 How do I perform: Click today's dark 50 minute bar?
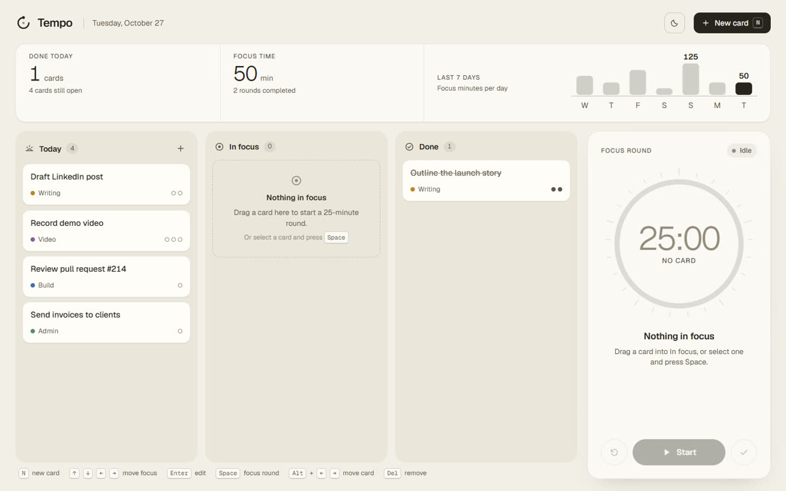(x=743, y=89)
